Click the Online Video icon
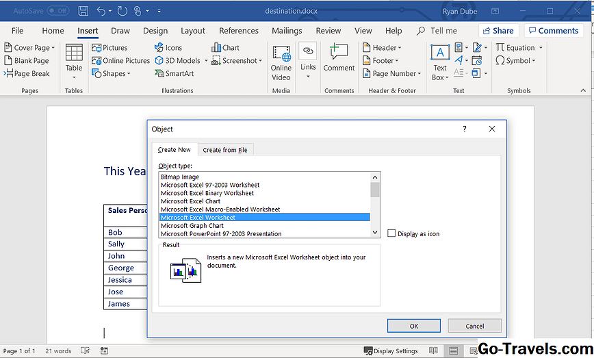Viewport: 594px width, 358px height. coord(281,55)
